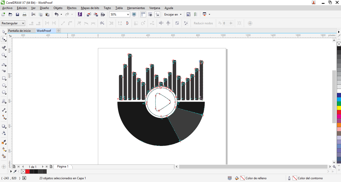Open the Objeto menu
The width and height of the screenshot is (341, 182).
[x=58, y=8]
